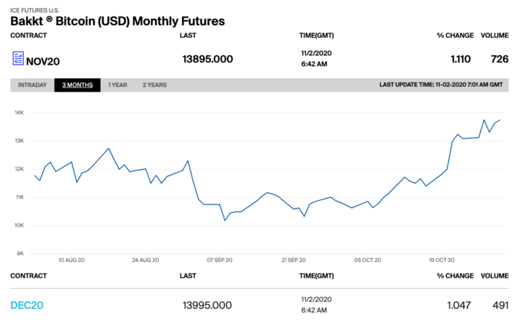The width and height of the screenshot is (522, 320).
Task: Click the DEC20 last price 13995.000
Action: (207, 305)
